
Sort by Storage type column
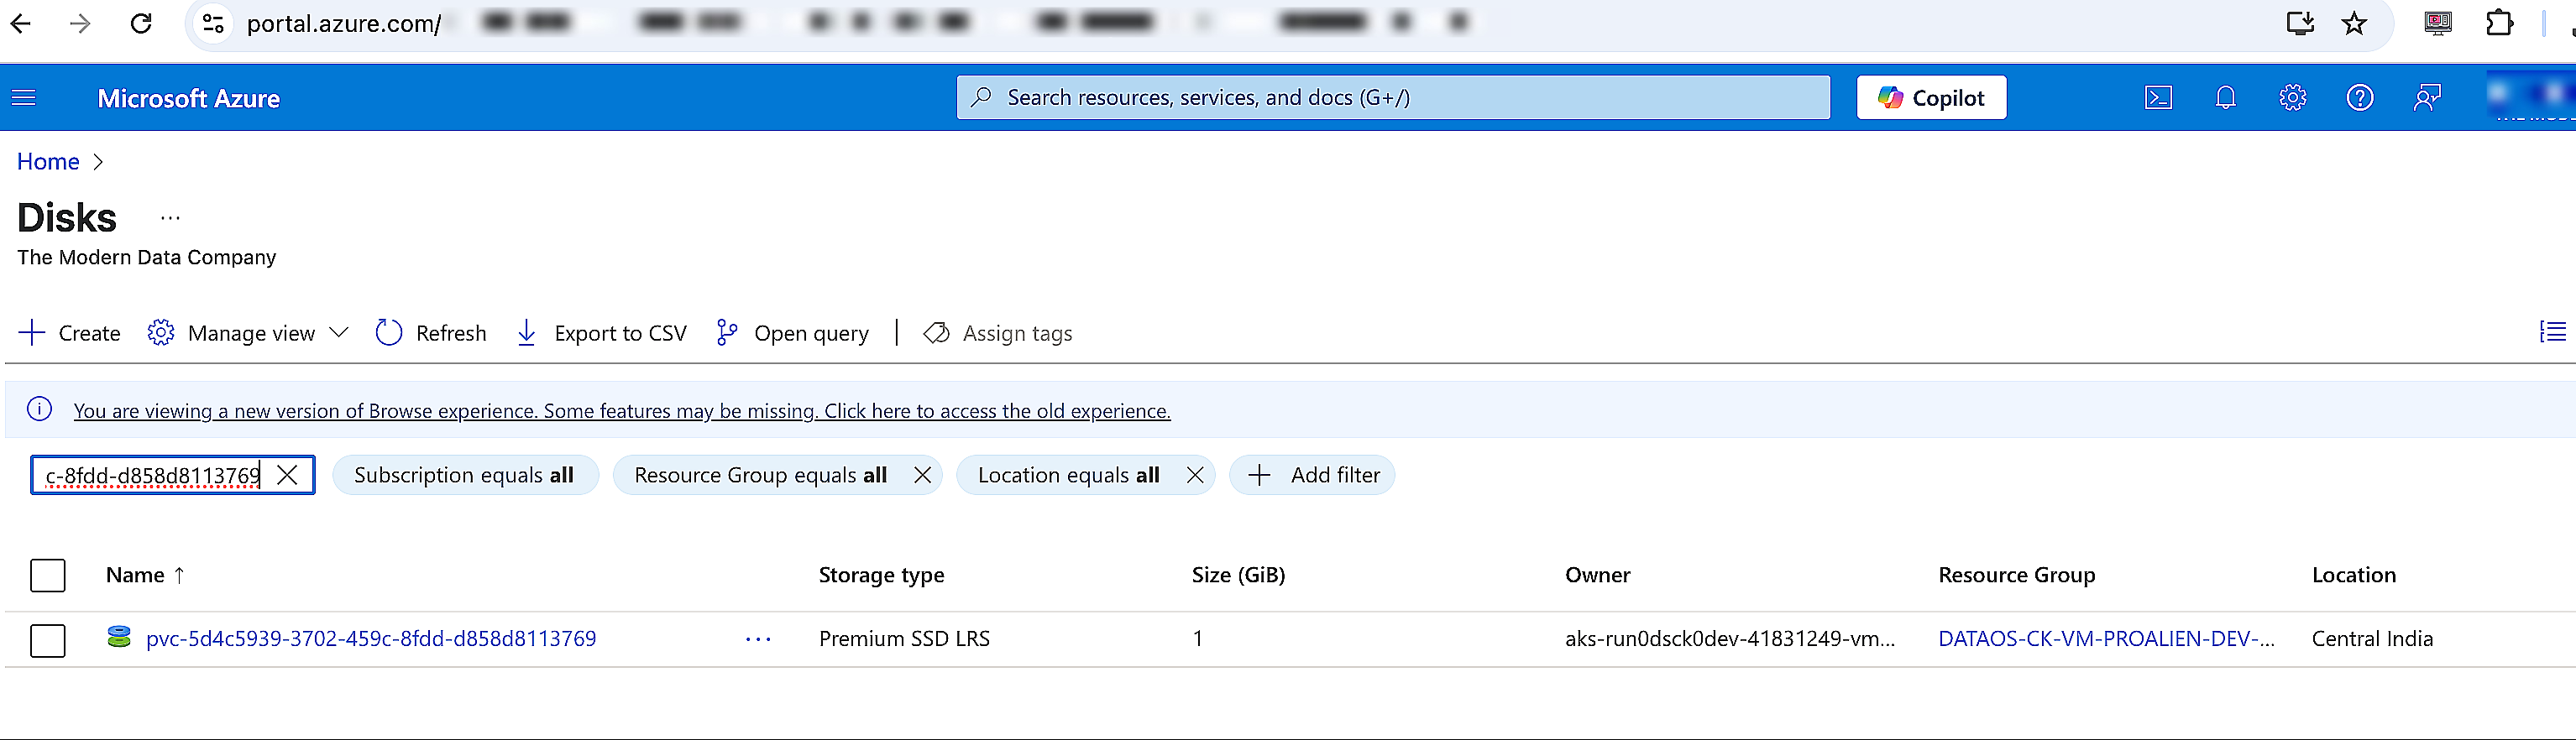(x=881, y=576)
